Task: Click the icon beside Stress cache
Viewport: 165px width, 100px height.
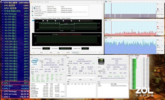Action: coord(32,10)
